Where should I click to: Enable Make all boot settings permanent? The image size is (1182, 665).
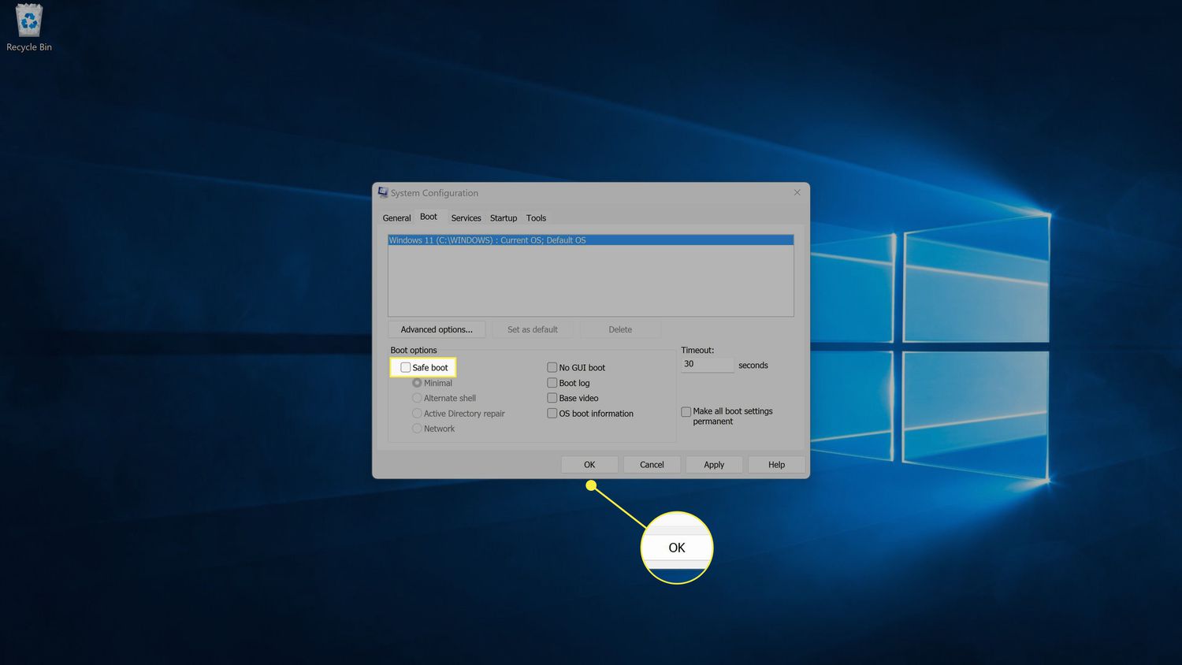(686, 412)
